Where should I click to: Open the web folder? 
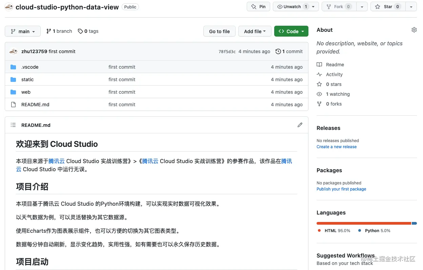point(26,92)
